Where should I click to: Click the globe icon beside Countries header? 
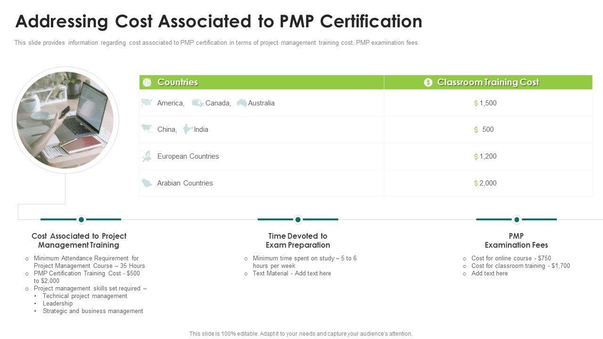[x=147, y=82]
